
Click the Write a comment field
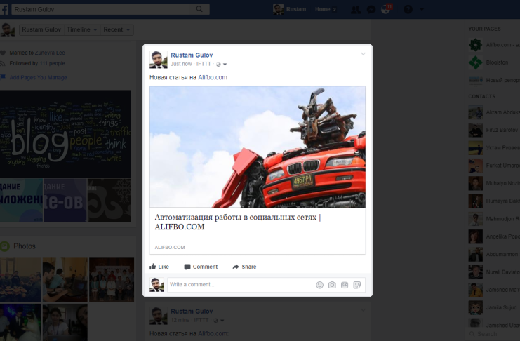(241, 285)
